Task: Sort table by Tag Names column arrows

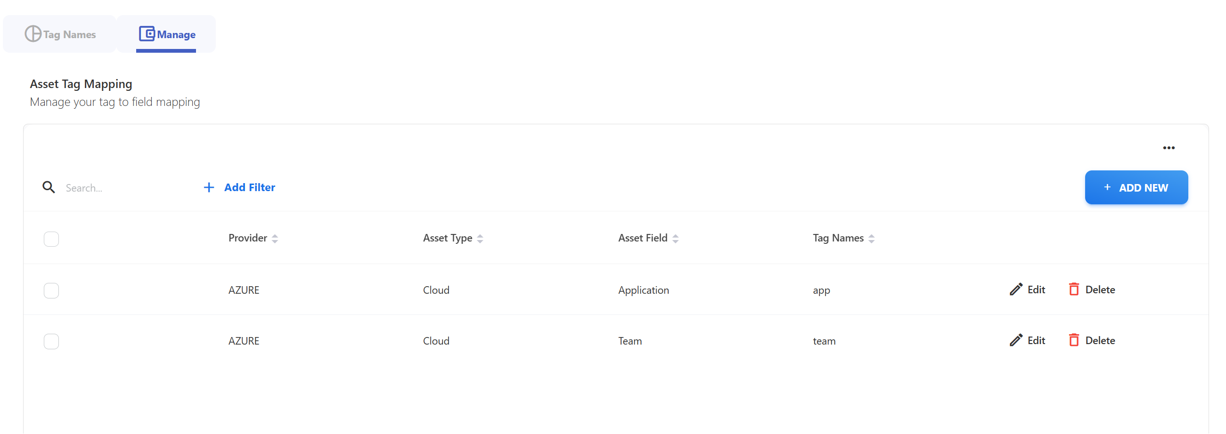Action: (871, 239)
